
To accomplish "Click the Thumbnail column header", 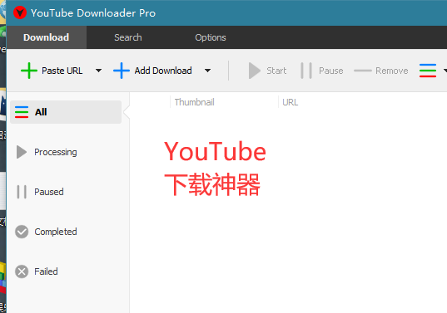I will tap(195, 102).
